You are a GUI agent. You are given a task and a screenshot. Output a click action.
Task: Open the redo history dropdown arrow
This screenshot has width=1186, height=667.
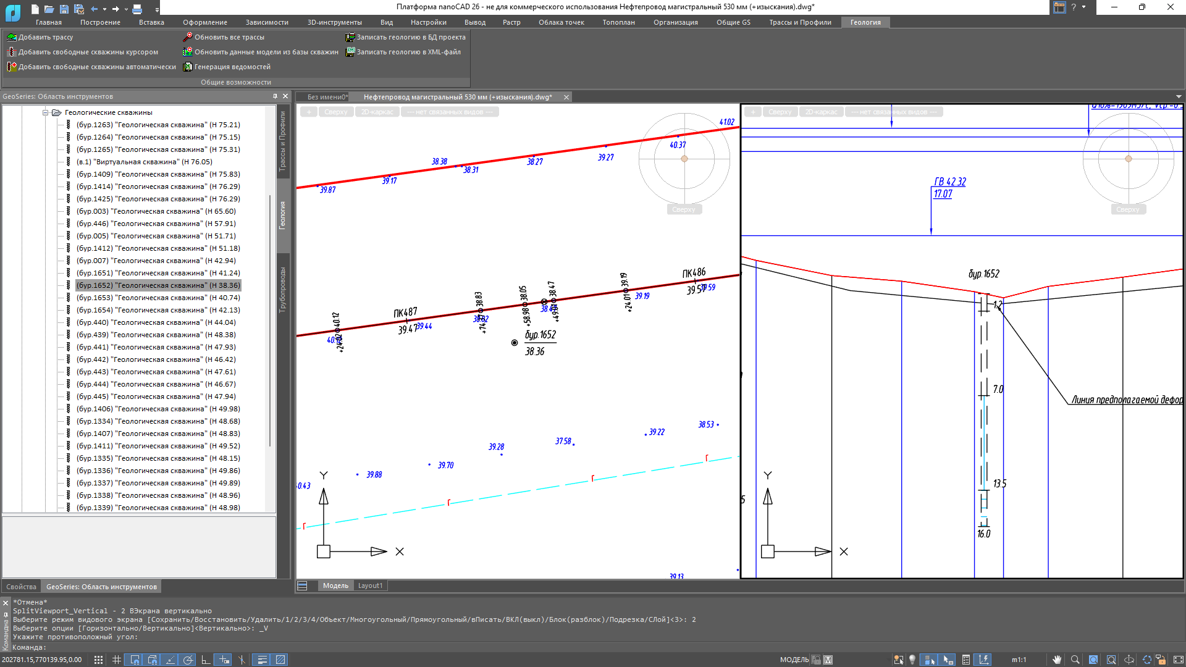tap(126, 9)
